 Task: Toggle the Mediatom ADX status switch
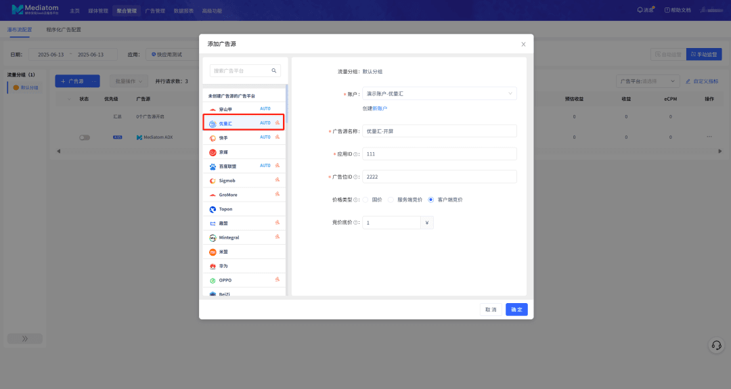pyautogui.click(x=85, y=137)
